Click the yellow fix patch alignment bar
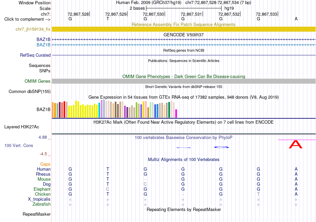Viewport: 316px width, 222px height. 184,29
